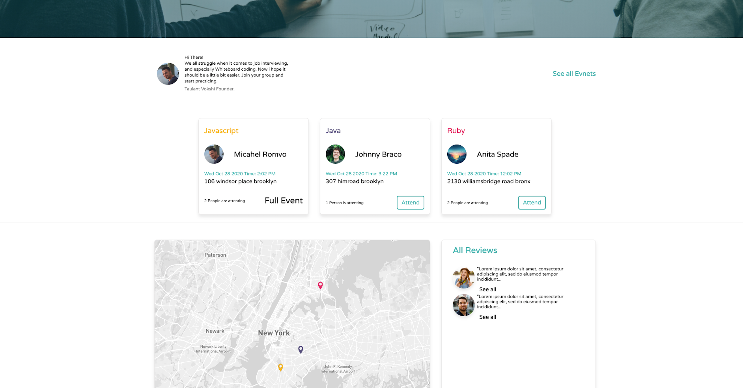Click the founder's round profile photo
Viewport: 743px width, 388px height.
point(168,74)
